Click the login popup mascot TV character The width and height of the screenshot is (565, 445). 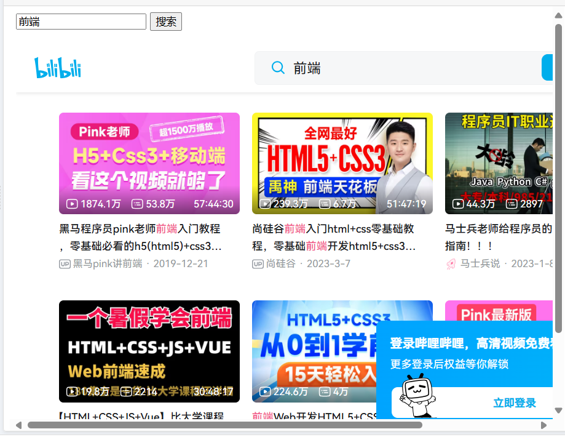tap(417, 396)
